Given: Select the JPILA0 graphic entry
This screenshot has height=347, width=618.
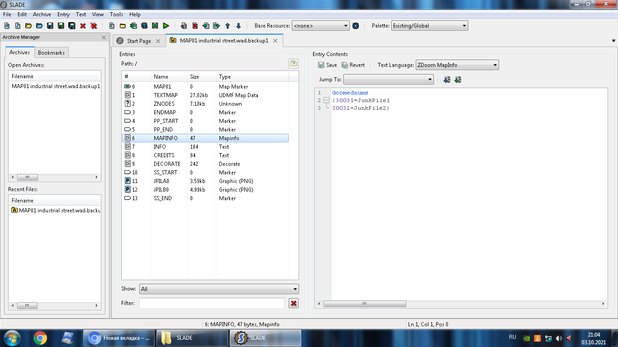Looking at the screenshot, I should click(x=205, y=181).
